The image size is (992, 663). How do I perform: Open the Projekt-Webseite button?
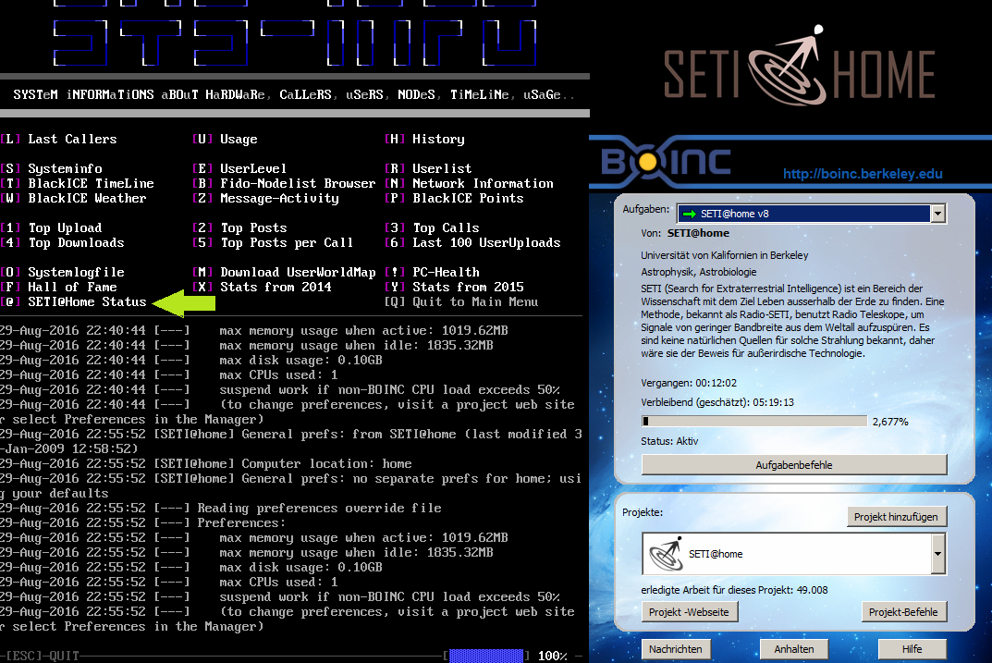tap(688, 612)
